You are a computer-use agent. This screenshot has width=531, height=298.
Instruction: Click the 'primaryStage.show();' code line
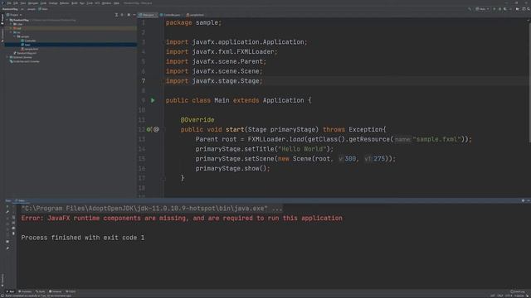(232, 168)
